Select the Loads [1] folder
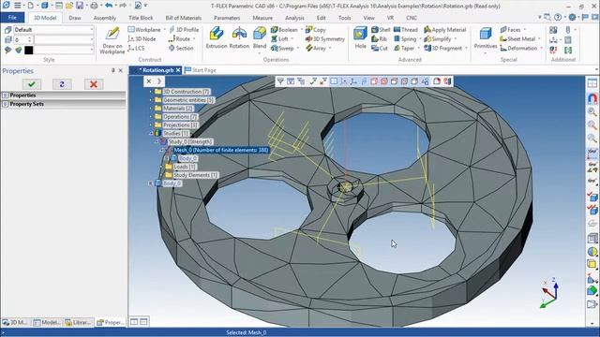Image resolution: width=600 pixels, height=337 pixels. 185,167
